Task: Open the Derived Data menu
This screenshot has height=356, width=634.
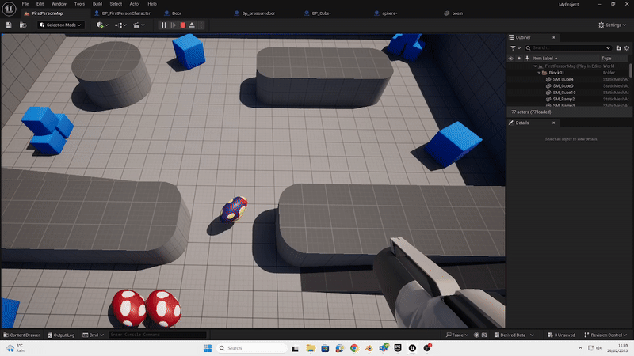Action: point(514,335)
